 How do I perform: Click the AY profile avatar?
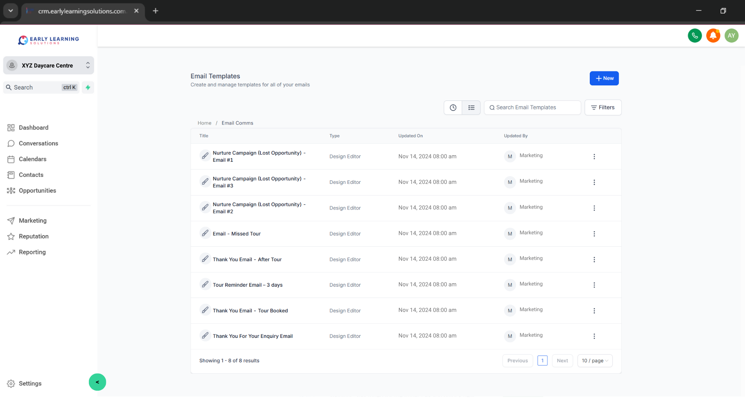pos(732,35)
